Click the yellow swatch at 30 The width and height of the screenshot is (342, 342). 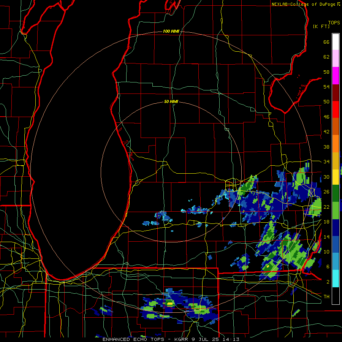coord(336,177)
